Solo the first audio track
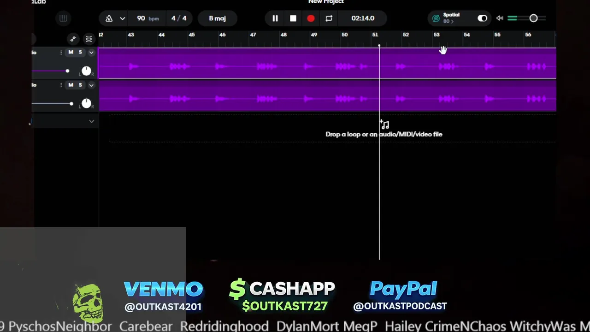Viewport: 590px width, 332px height. pos(80,53)
